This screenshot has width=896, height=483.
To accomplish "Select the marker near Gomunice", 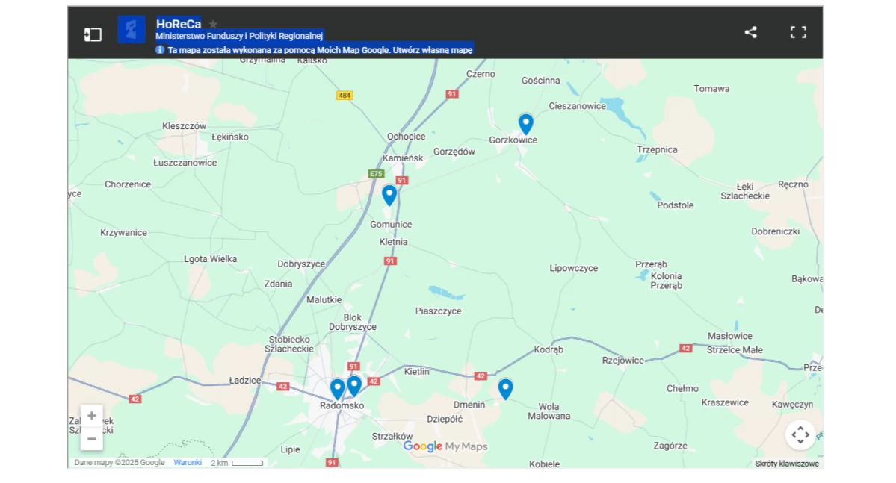I will point(389,195).
